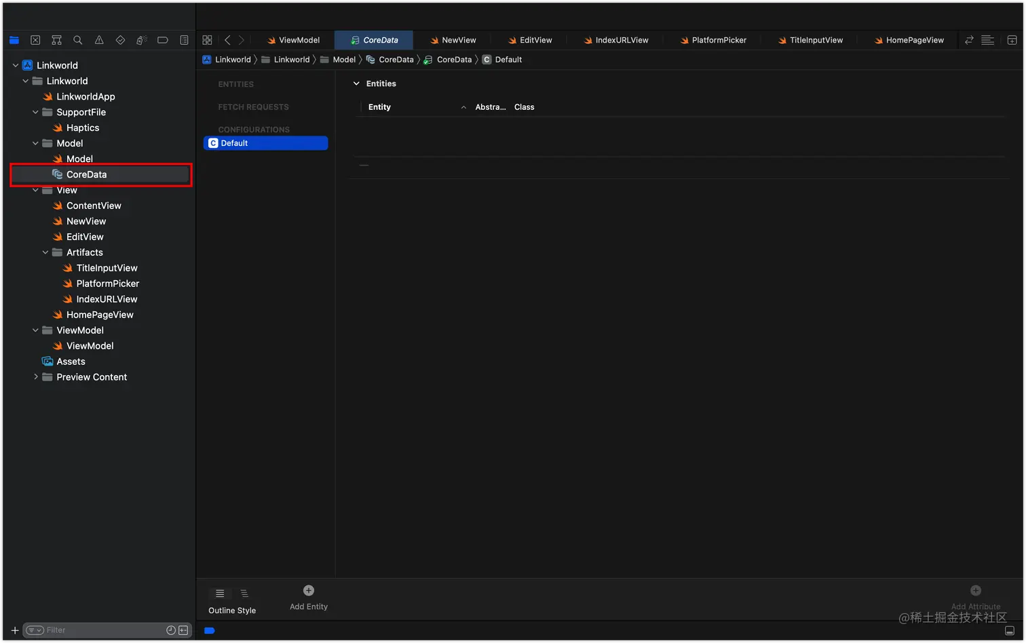Viewport: 1026px width, 643px height.
Task: Click the editor swap arrows icon
Action: pyautogui.click(x=969, y=40)
